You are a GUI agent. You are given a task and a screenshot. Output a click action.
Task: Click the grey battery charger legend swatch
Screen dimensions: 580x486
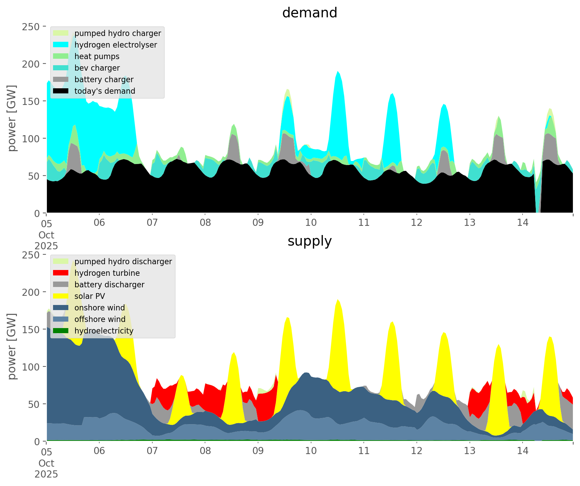click(61, 79)
